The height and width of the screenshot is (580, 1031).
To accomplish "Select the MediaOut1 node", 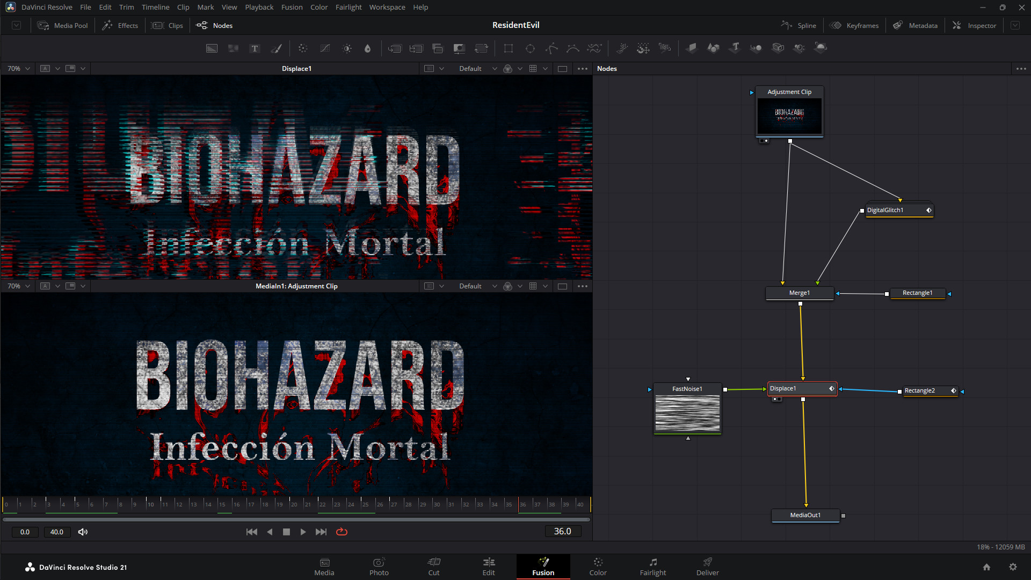I will (805, 516).
